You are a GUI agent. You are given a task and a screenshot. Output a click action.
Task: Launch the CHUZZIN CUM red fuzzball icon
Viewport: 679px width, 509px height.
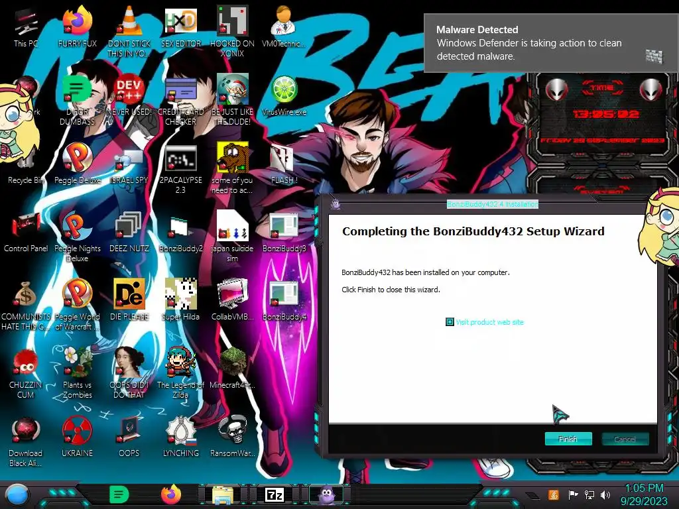click(x=26, y=374)
